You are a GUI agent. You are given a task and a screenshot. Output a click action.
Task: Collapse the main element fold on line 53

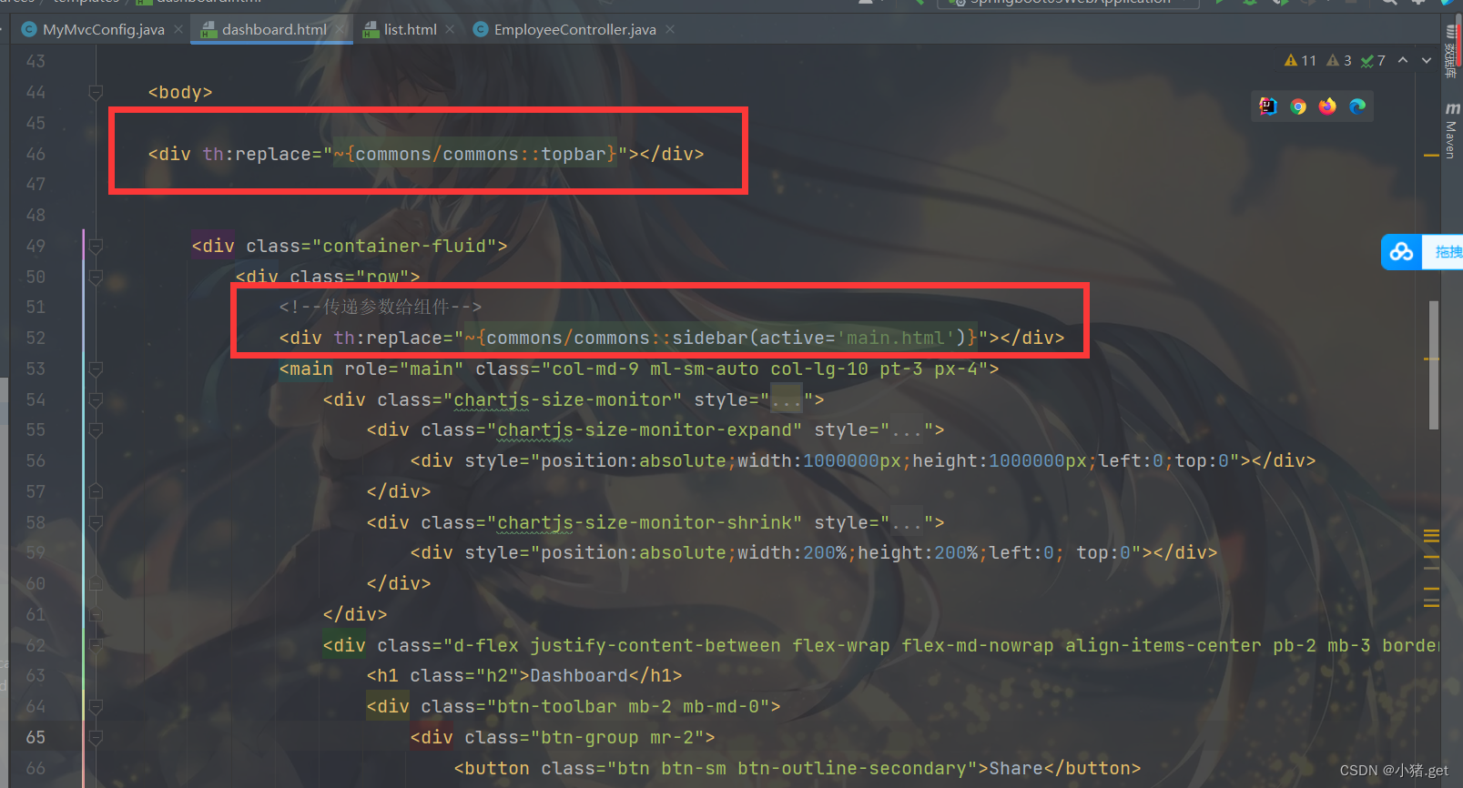pos(96,369)
